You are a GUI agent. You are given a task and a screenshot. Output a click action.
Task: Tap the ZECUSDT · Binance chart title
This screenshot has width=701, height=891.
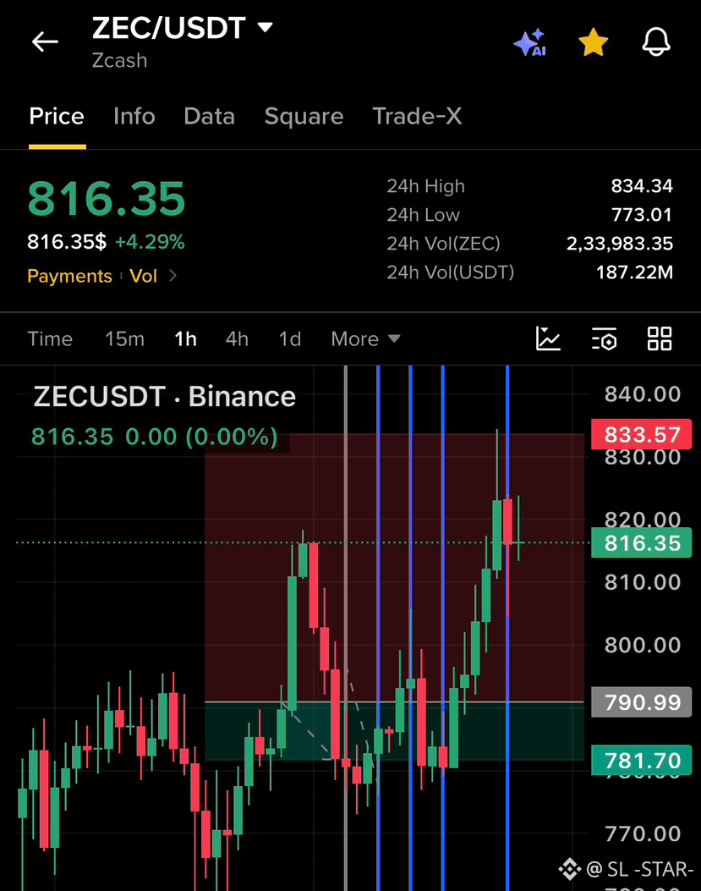165,396
